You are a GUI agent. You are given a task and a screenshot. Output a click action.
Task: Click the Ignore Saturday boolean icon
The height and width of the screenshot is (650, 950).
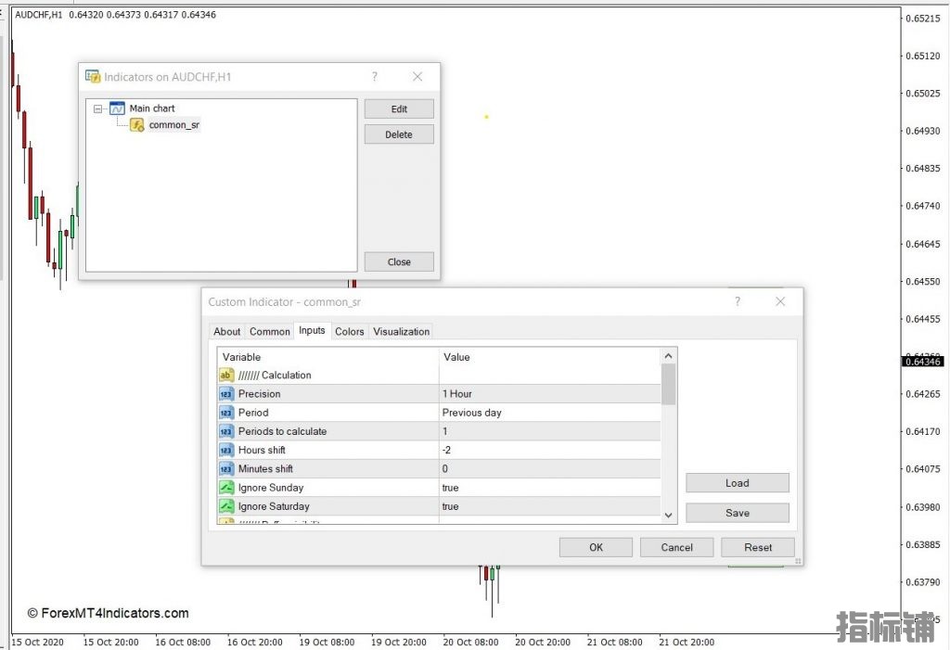coord(226,506)
